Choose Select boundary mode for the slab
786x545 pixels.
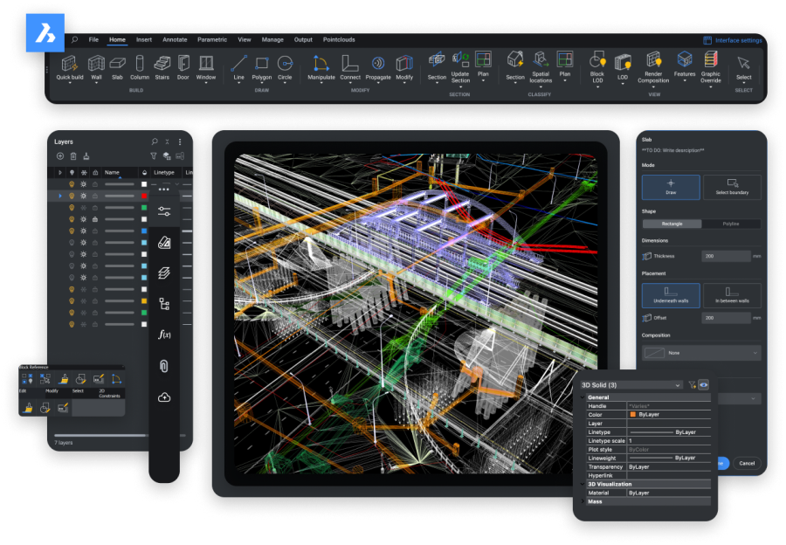[x=732, y=187]
